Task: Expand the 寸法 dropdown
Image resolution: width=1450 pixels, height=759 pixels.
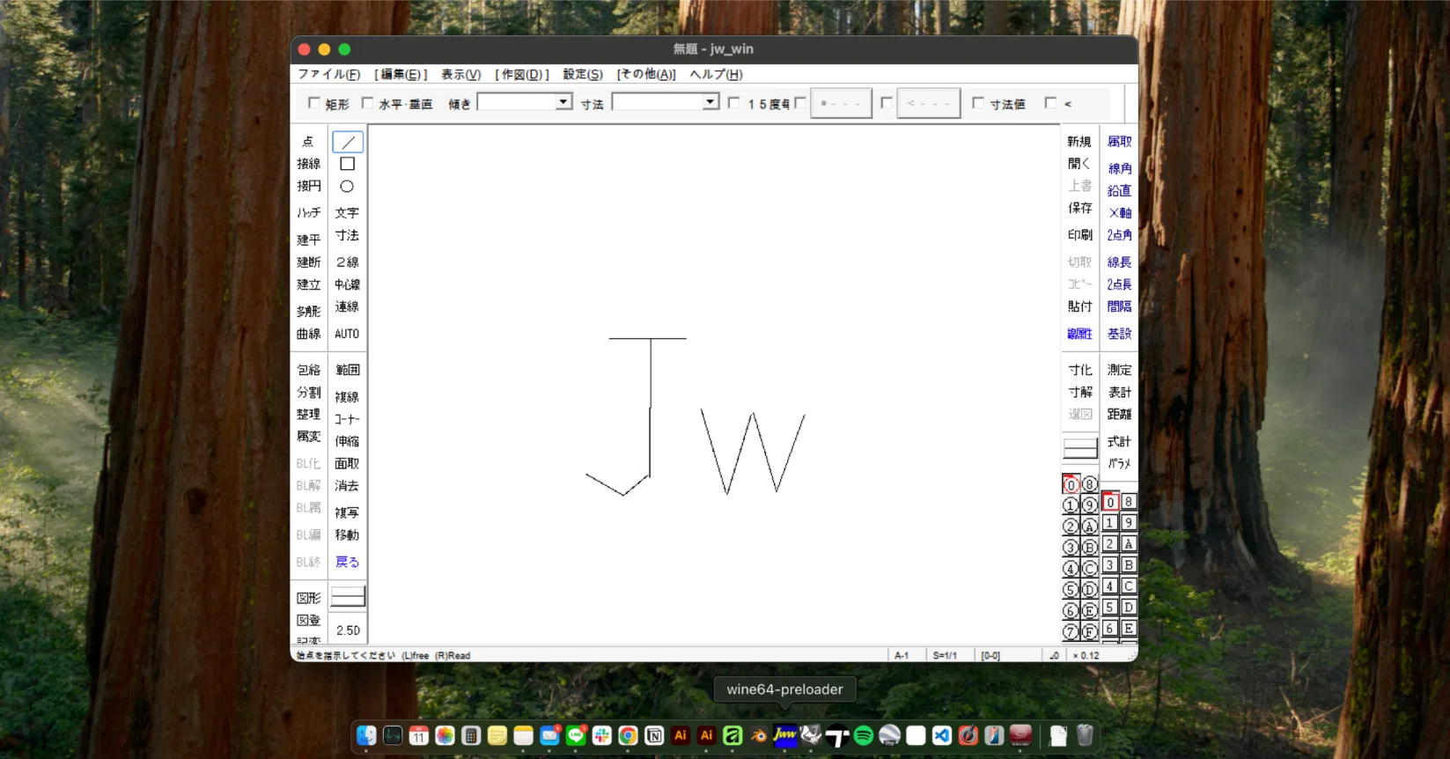Action: point(710,103)
